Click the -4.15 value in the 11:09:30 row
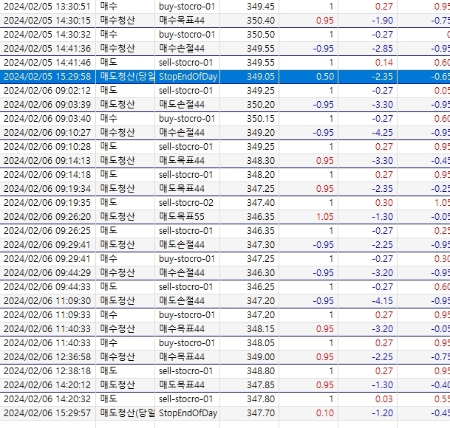The height and width of the screenshot is (428, 450). pos(382,300)
